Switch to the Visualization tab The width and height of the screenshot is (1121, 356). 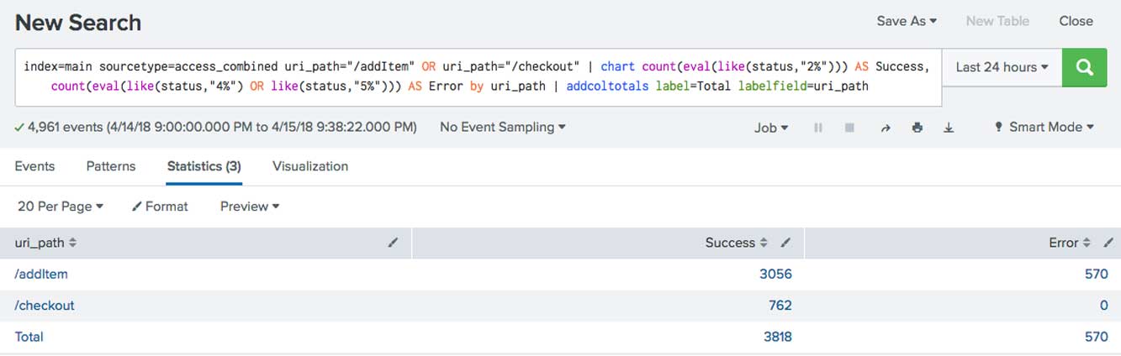309,166
